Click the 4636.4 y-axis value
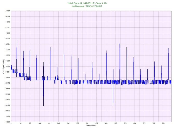The width and height of the screenshot is (174, 130). point(8,17)
